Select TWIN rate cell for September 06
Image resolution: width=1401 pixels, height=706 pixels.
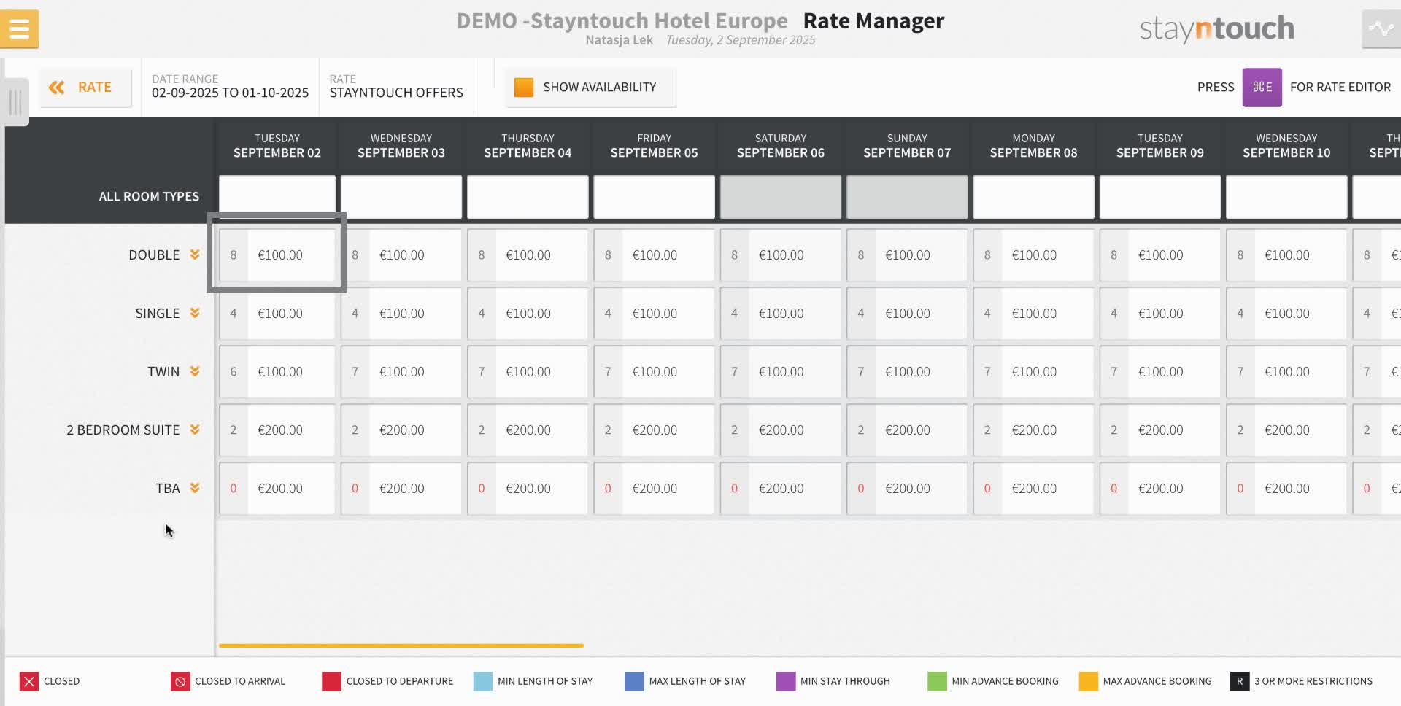tap(781, 371)
